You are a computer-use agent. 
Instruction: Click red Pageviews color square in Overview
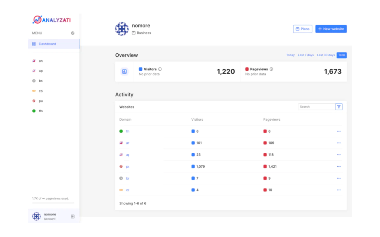(x=247, y=69)
